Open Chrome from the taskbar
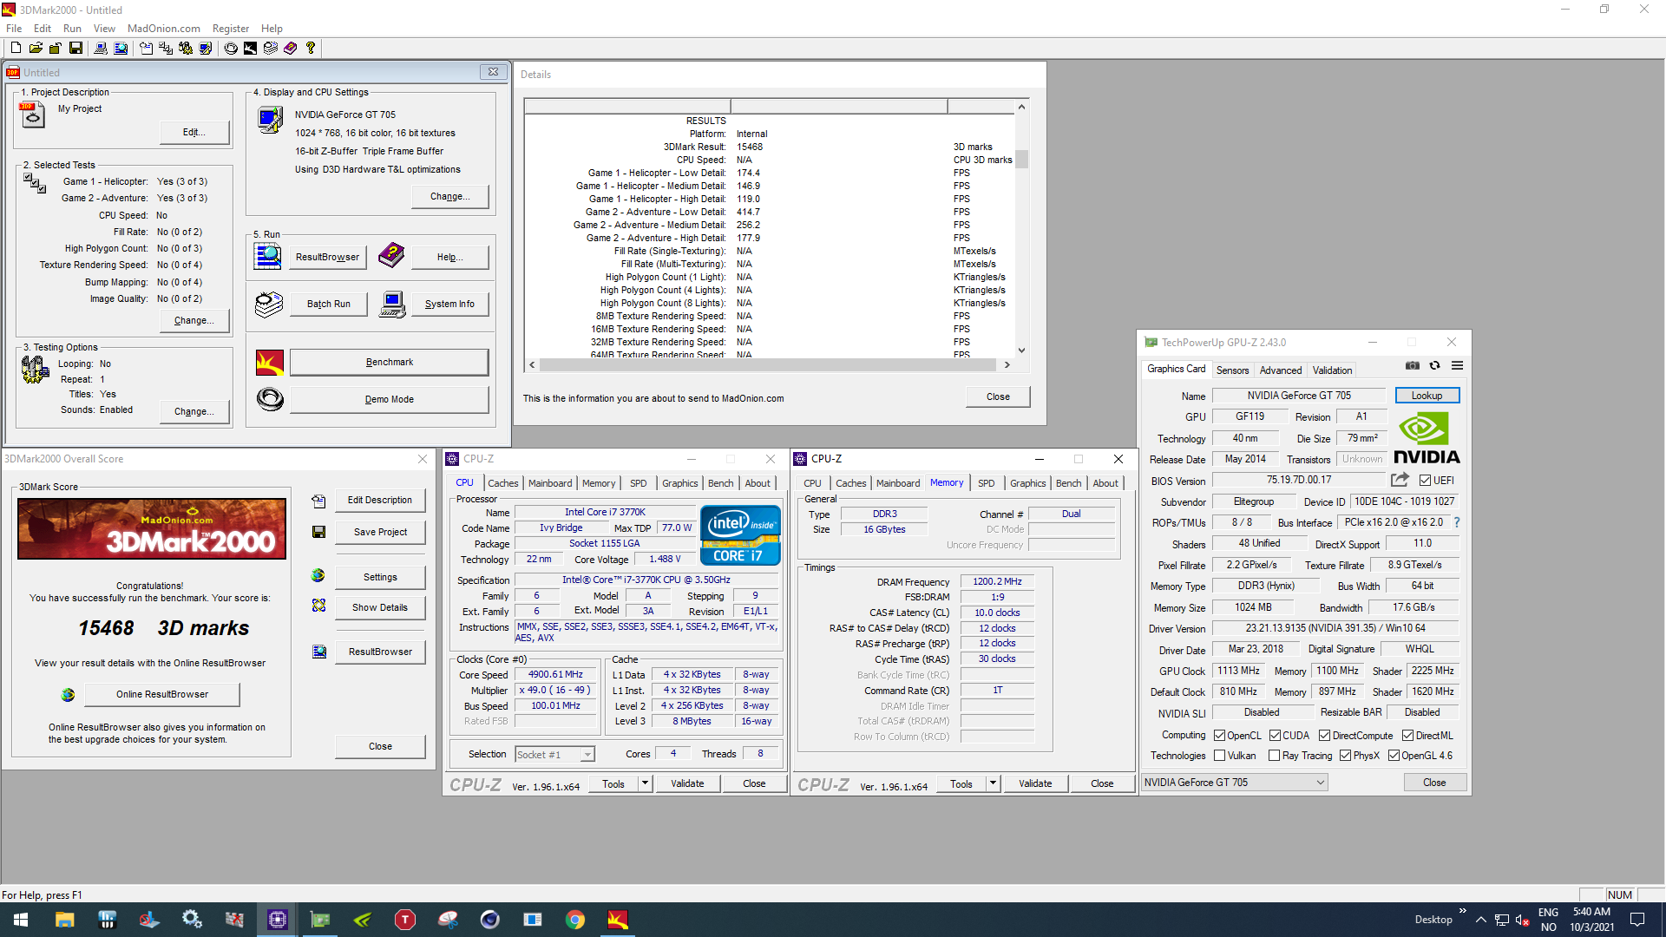 pyautogui.click(x=575, y=920)
